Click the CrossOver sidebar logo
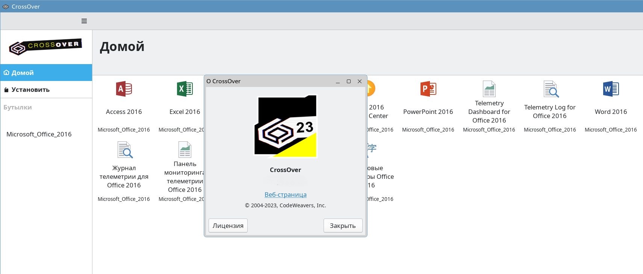Image resolution: width=643 pixels, height=274 pixels. 45,46
